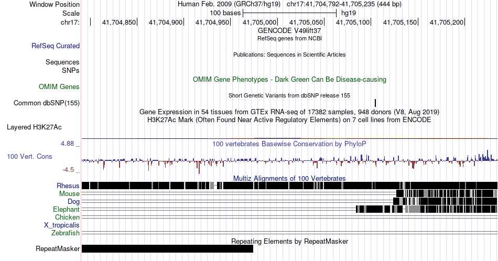Click the GENCODE V49lift37 track title

[x=289, y=31]
